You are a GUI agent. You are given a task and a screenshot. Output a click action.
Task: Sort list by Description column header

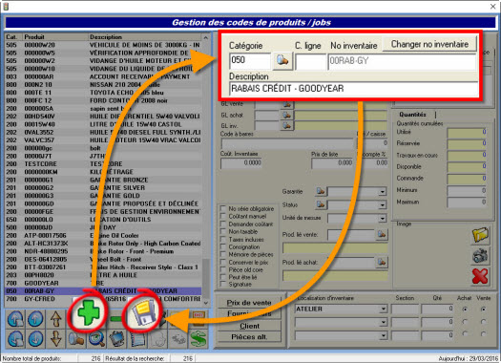click(x=145, y=37)
